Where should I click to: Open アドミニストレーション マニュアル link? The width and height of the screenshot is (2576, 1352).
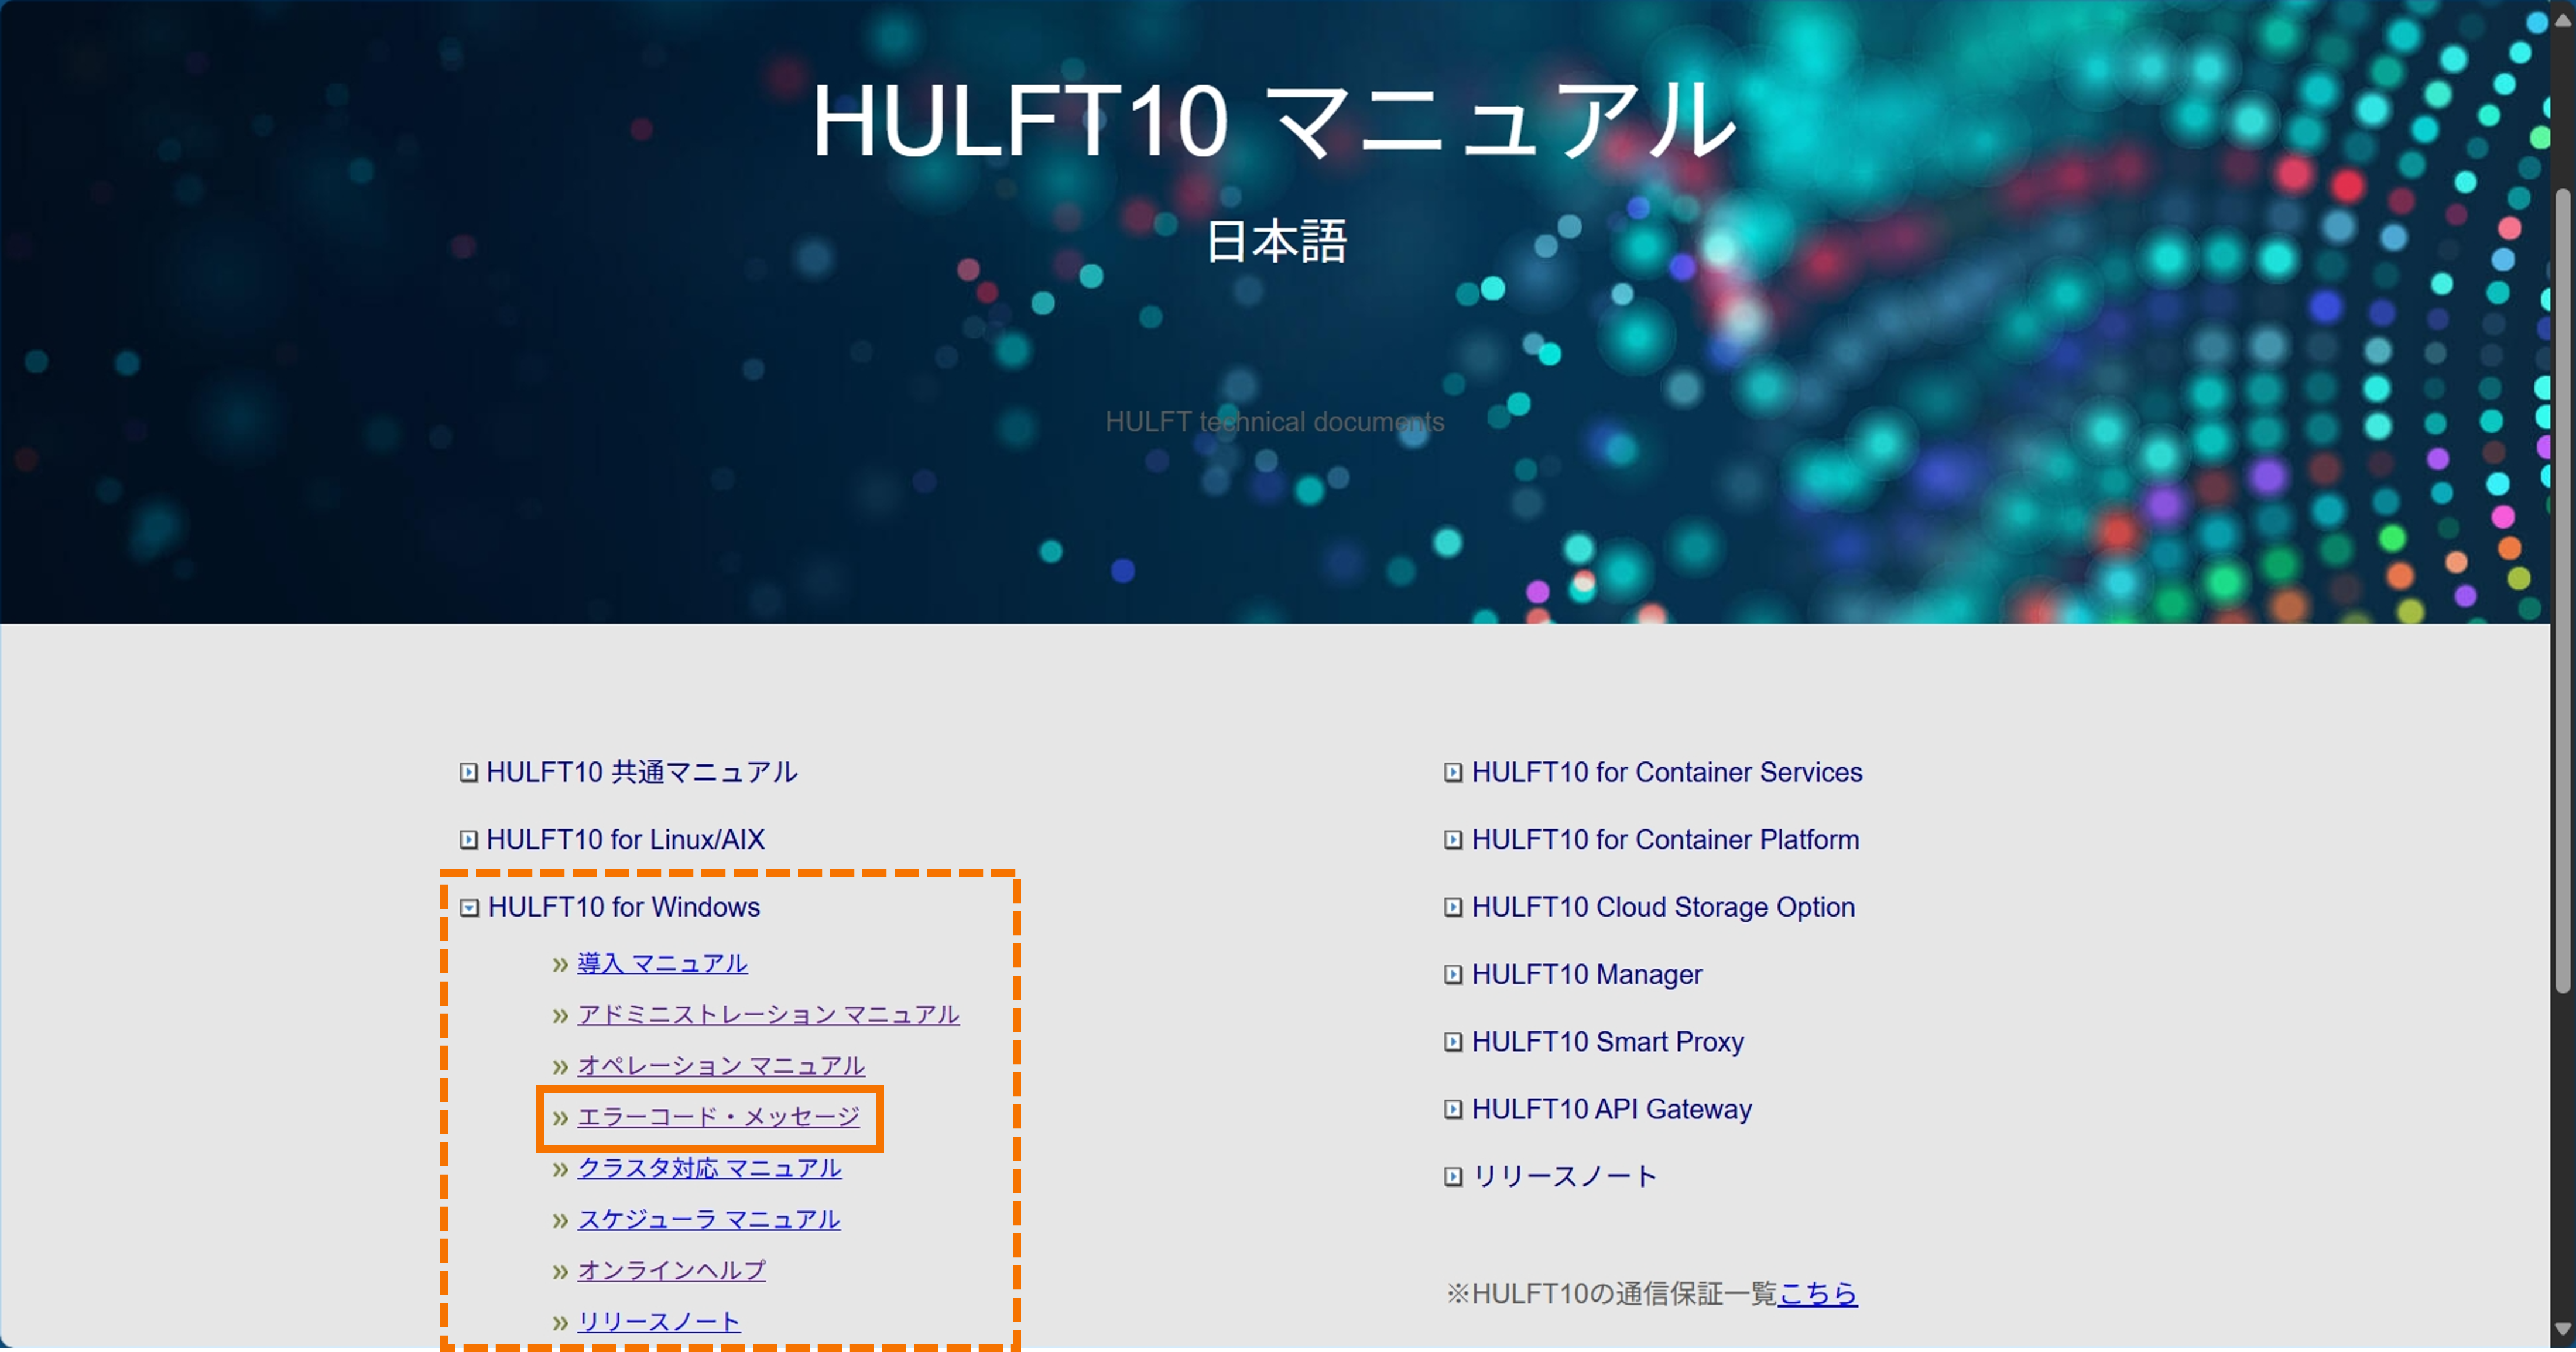click(x=768, y=1014)
